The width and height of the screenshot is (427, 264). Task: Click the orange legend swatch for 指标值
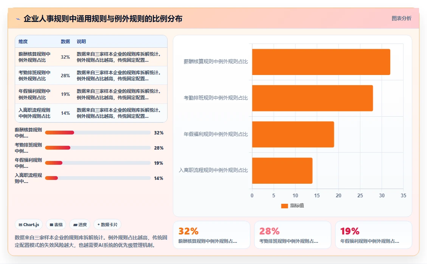coord(284,206)
